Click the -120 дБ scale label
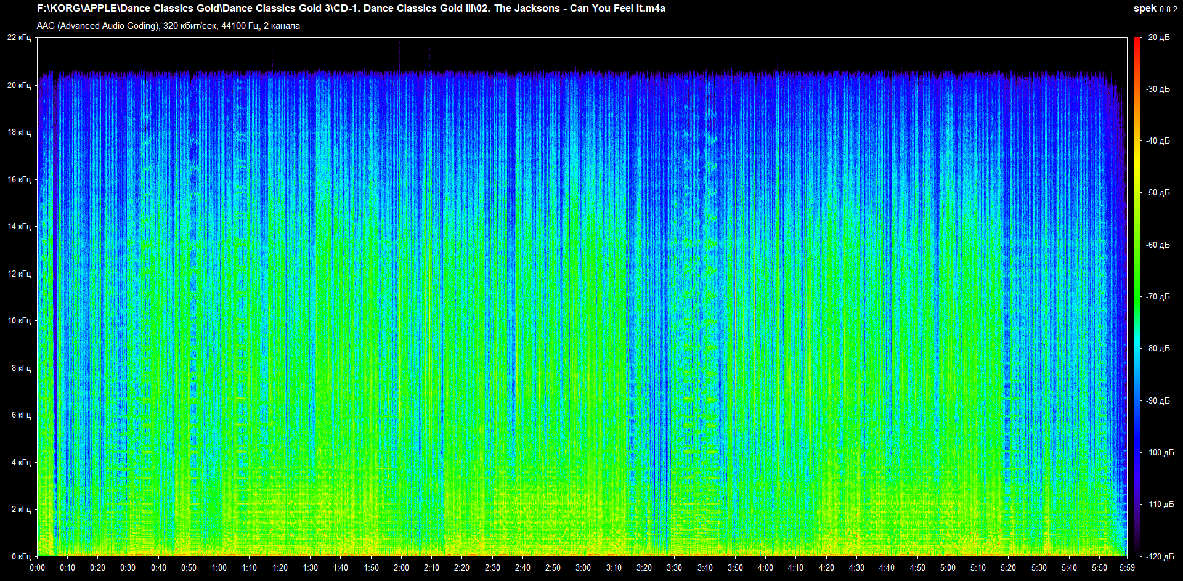 [1160, 556]
